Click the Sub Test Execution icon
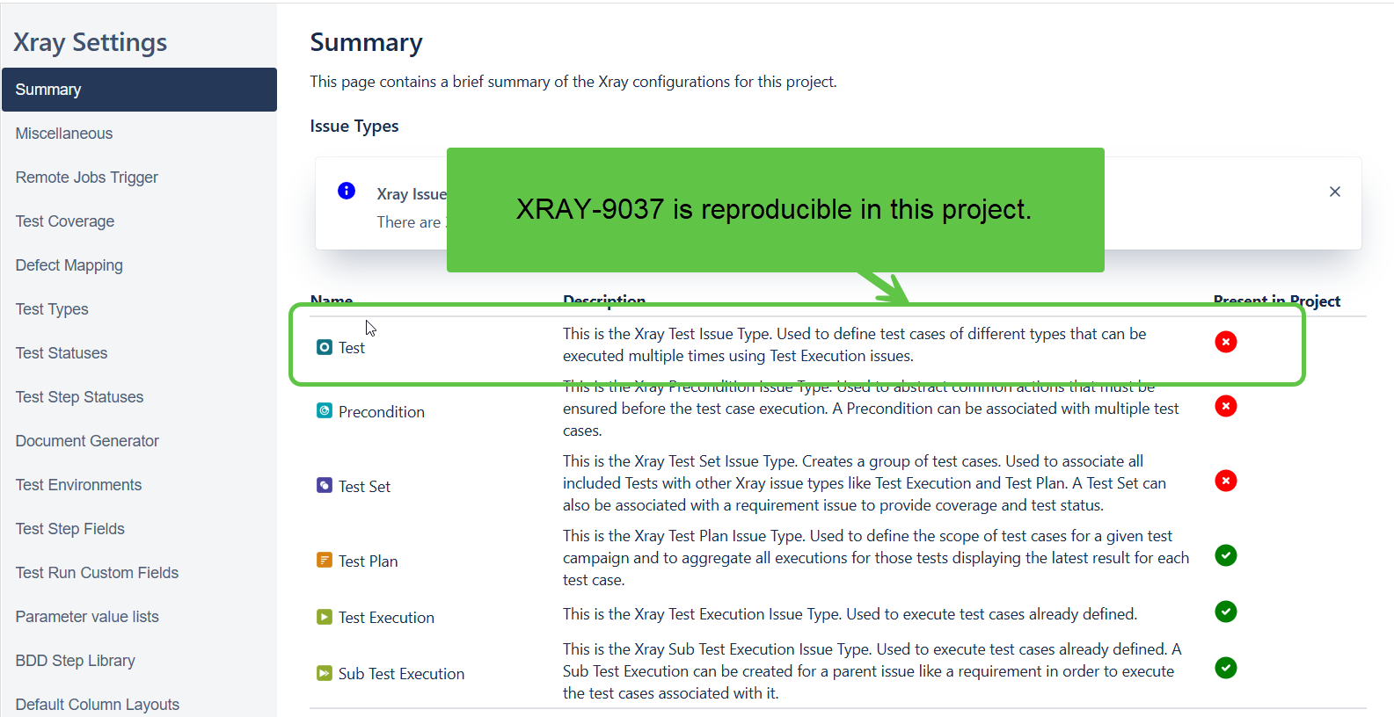Viewport: 1394px width, 717px height. point(325,673)
